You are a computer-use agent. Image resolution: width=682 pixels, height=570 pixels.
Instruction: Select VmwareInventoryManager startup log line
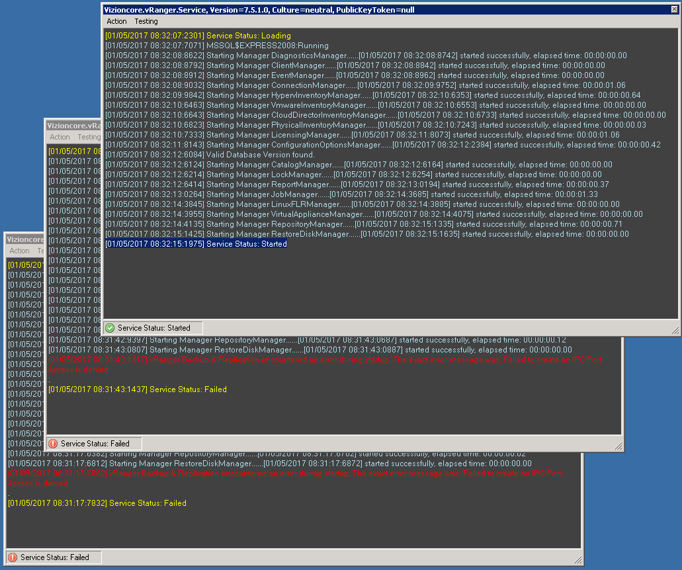[x=375, y=105]
